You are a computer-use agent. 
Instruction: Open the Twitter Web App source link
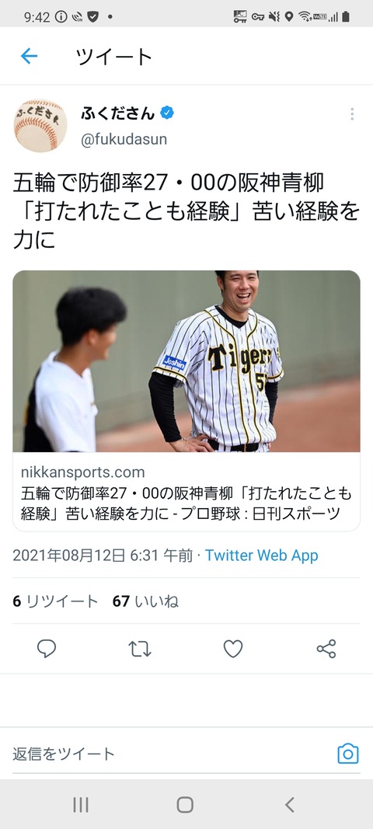point(261,556)
